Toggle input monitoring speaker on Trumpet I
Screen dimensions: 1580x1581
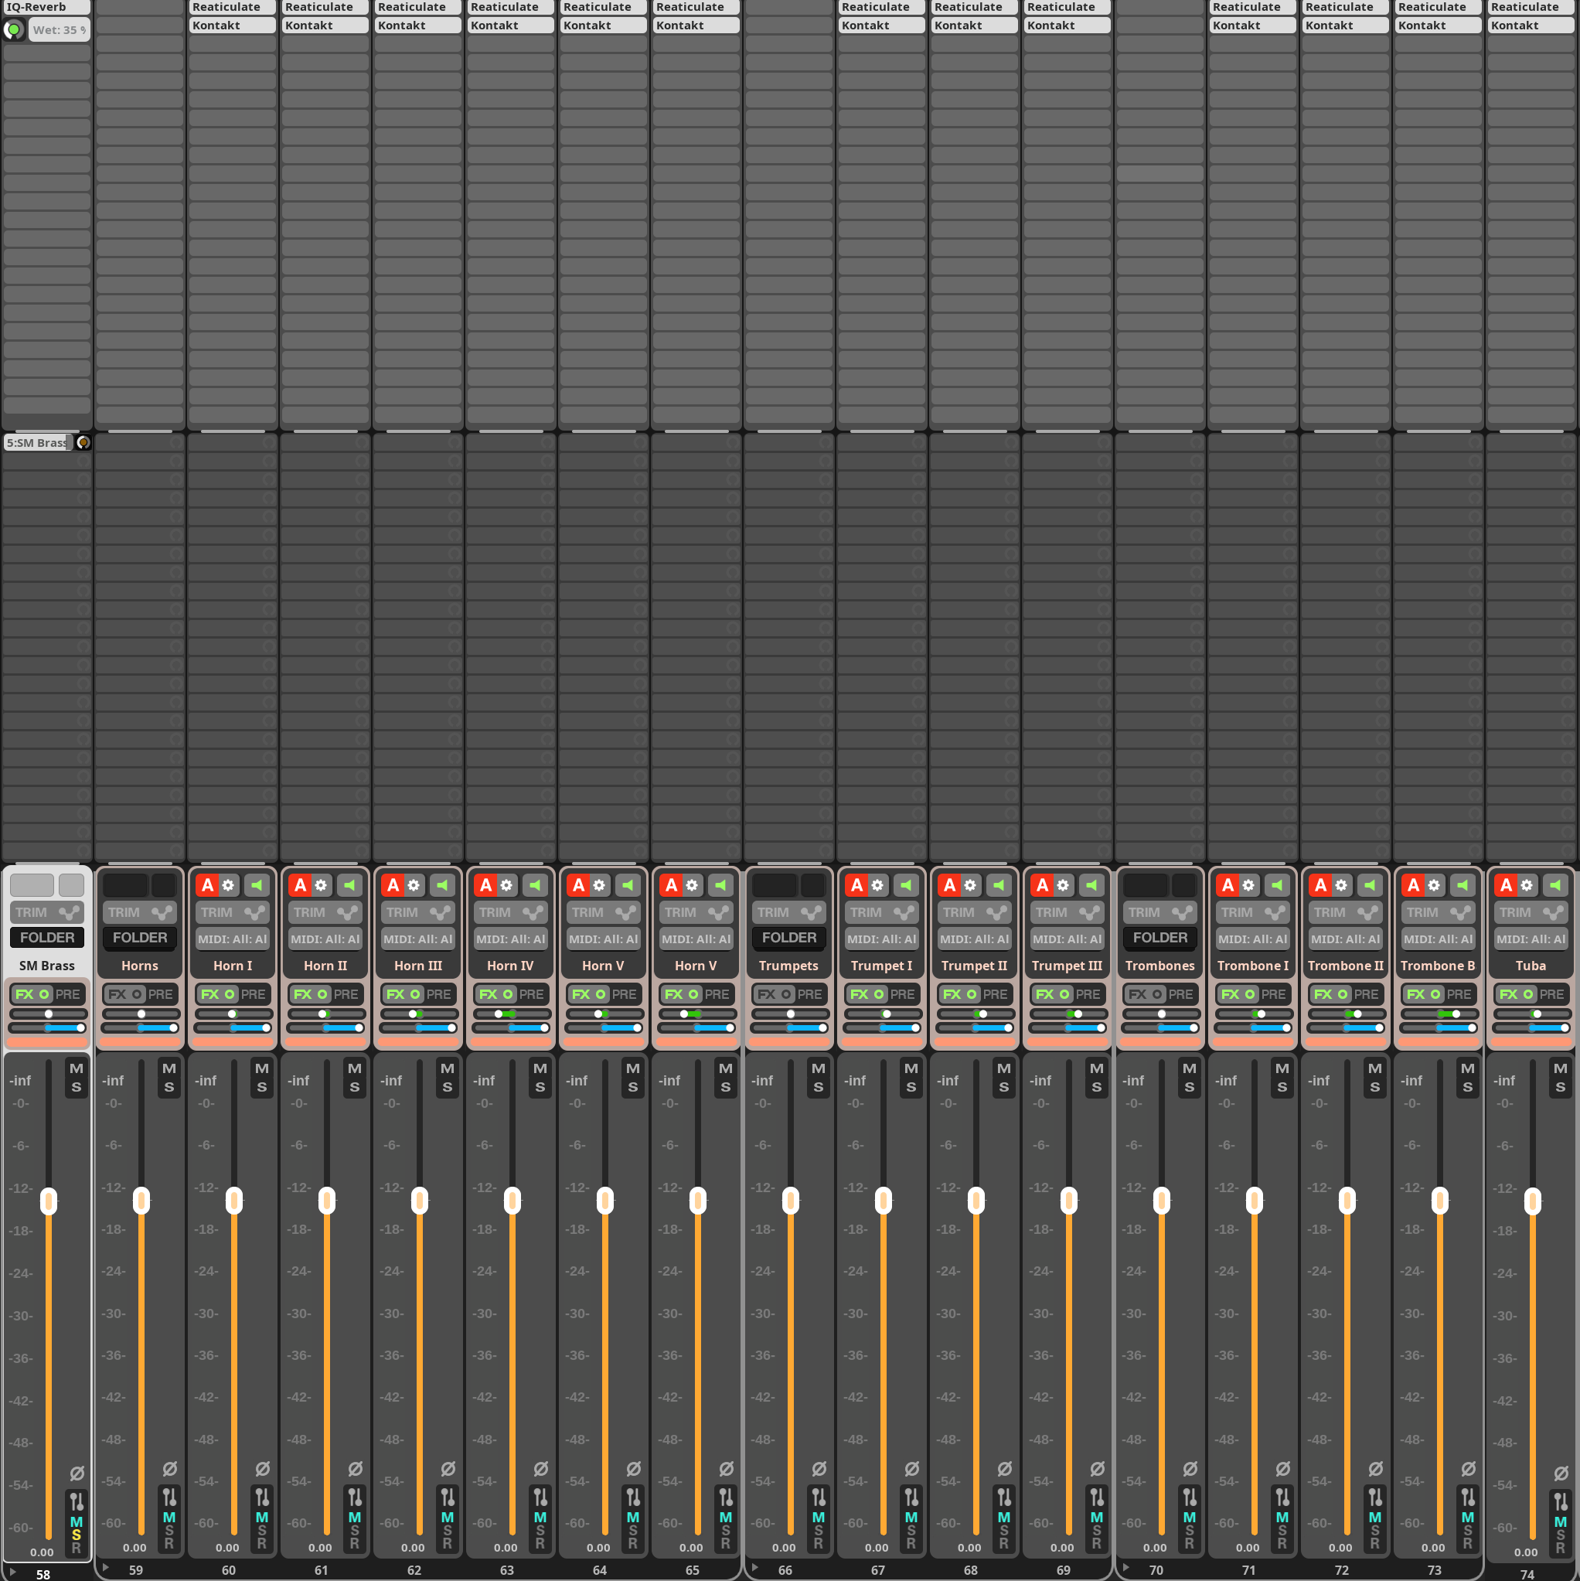pyautogui.click(x=906, y=884)
